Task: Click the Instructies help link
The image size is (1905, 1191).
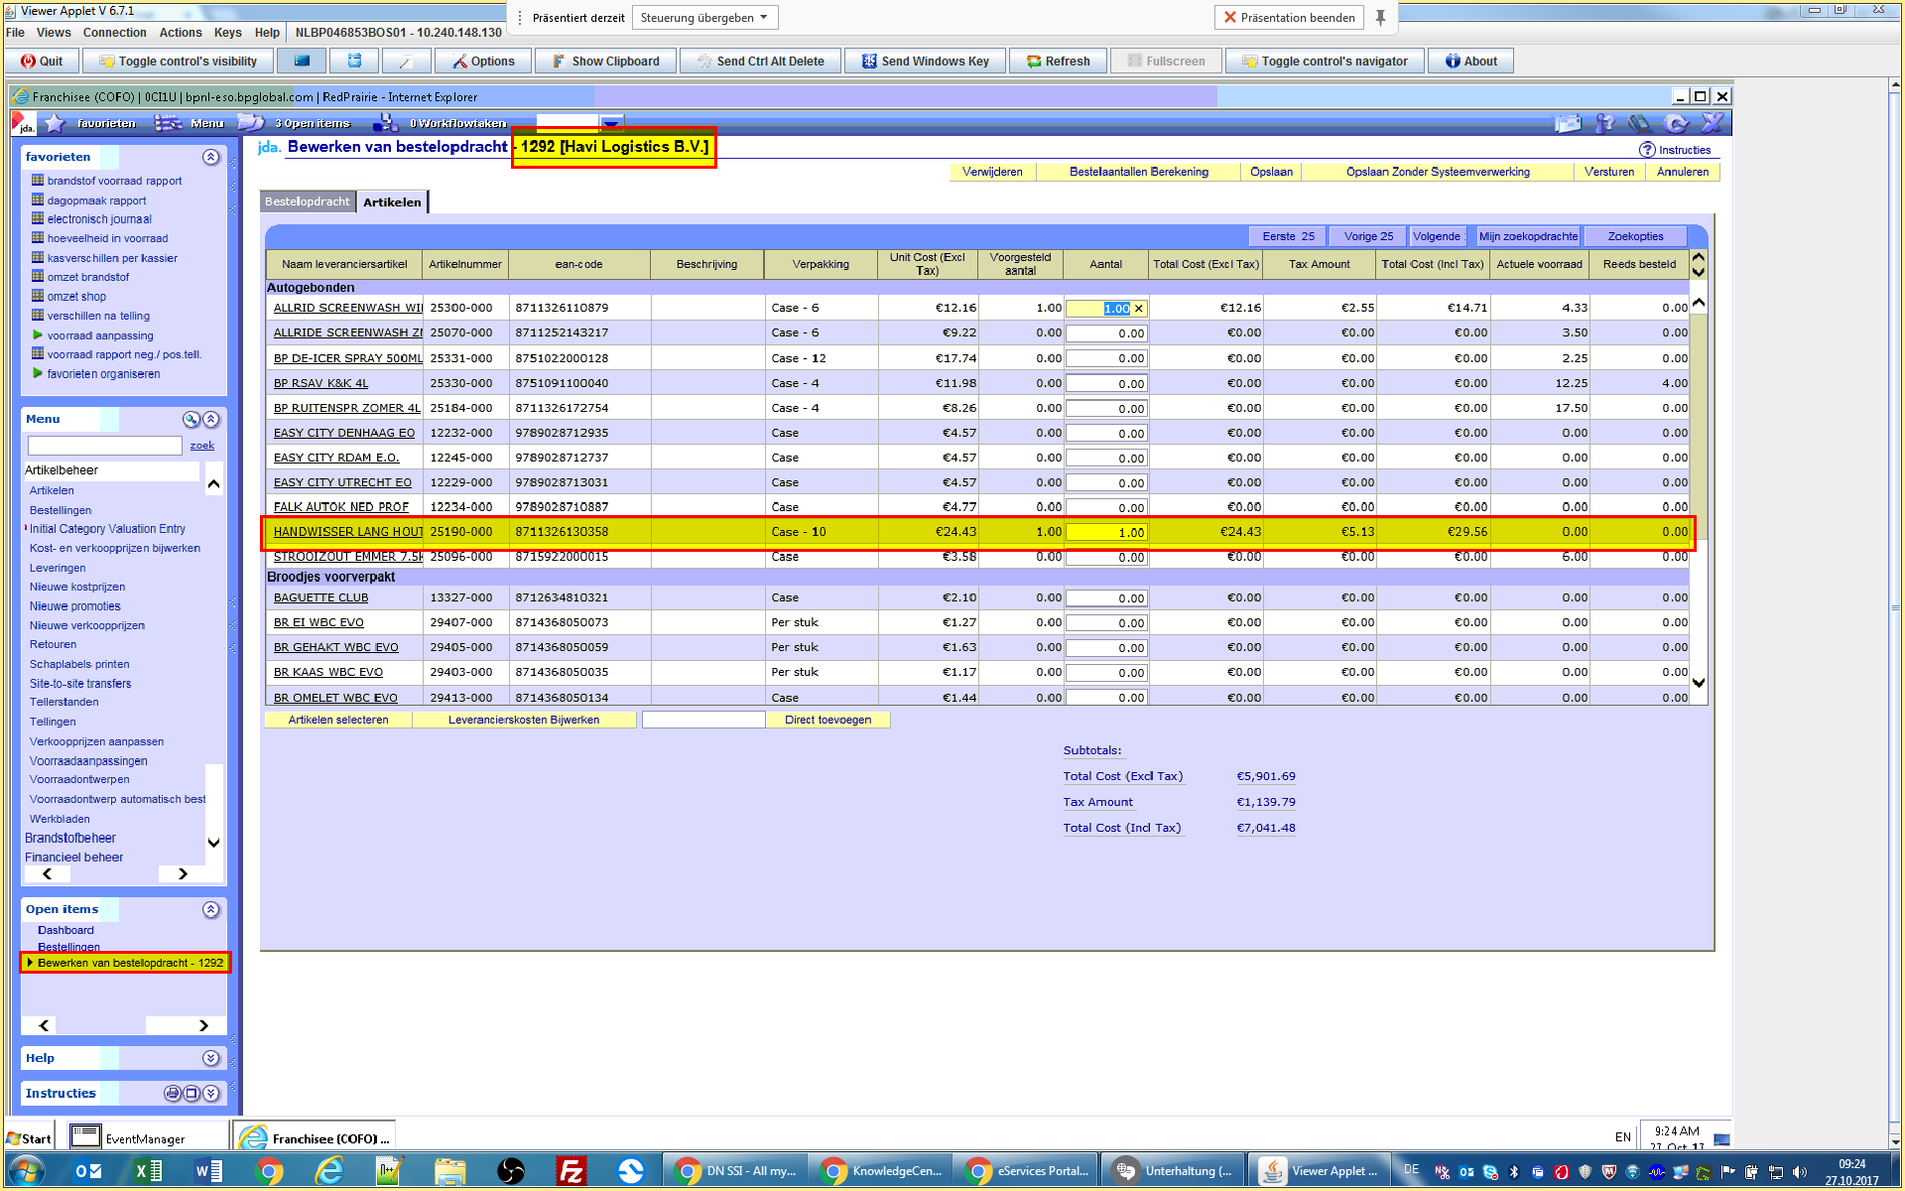Action: [x=1677, y=150]
